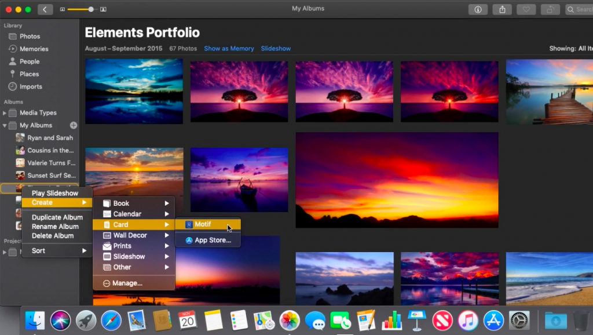Open the Other submenu
The height and width of the screenshot is (335, 593).
pos(134,267)
